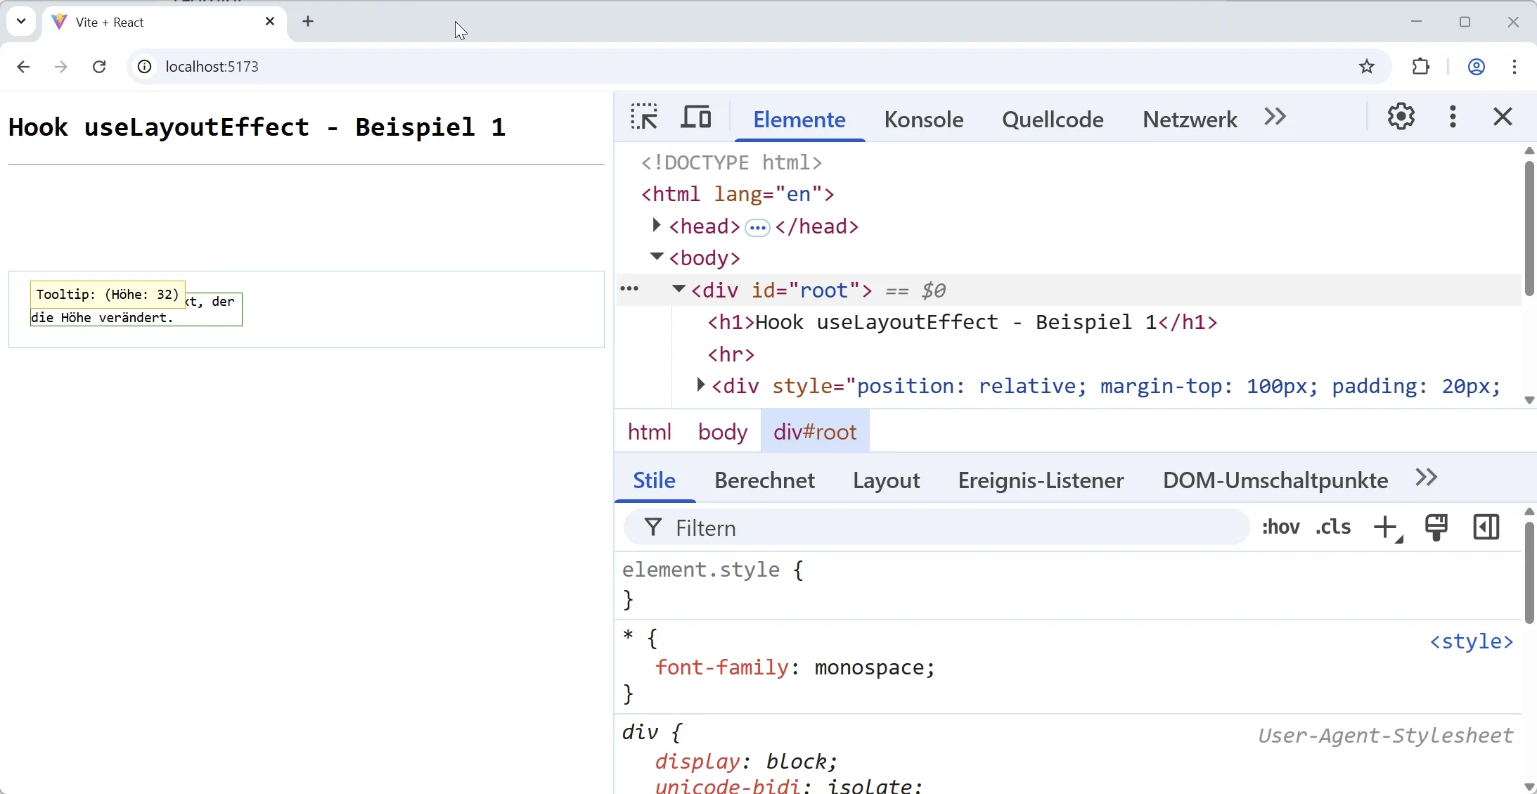1537x794 pixels.
Task: Focus the Filtern styles input field
Action: [937, 527]
